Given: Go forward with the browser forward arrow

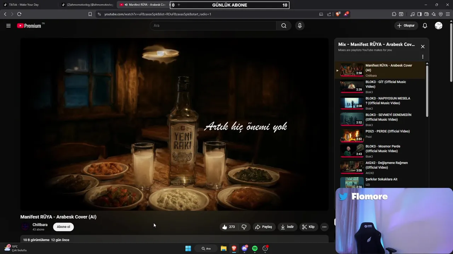Looking at the screenshot, I should point(12,14).
